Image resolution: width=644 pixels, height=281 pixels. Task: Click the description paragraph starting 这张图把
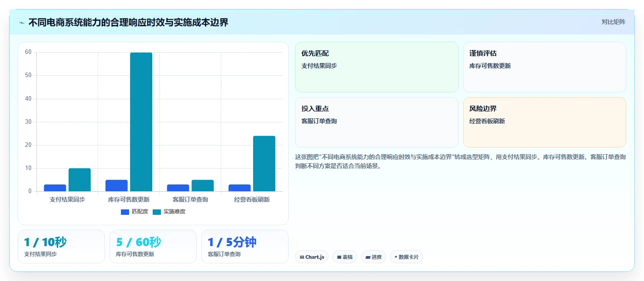pos(460,161)
